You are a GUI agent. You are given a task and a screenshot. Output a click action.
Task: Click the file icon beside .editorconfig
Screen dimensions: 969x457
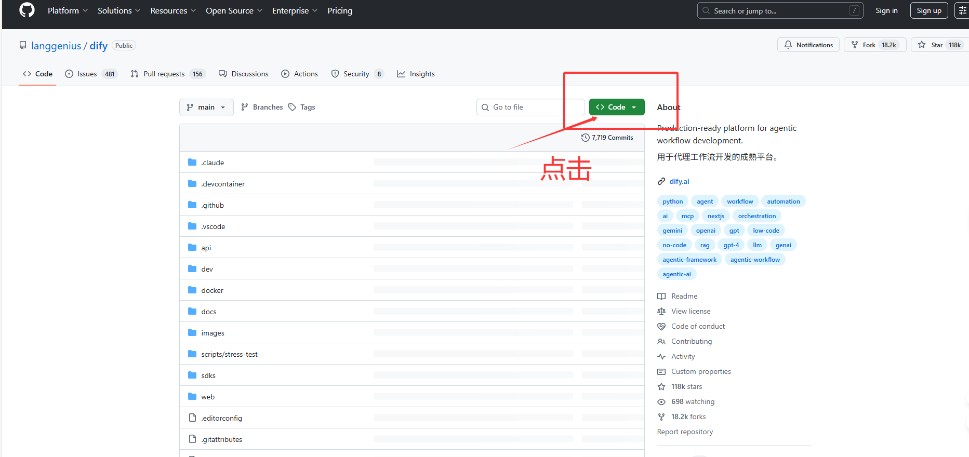(192, 418)
